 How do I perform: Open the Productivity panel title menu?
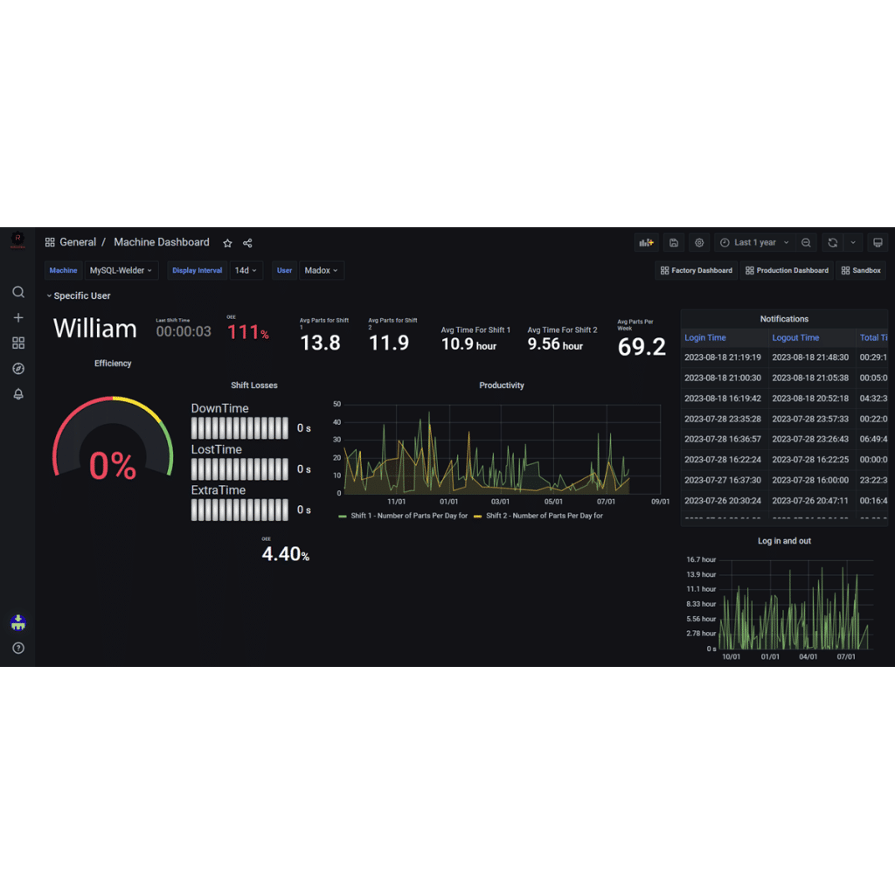click(502, 385)
